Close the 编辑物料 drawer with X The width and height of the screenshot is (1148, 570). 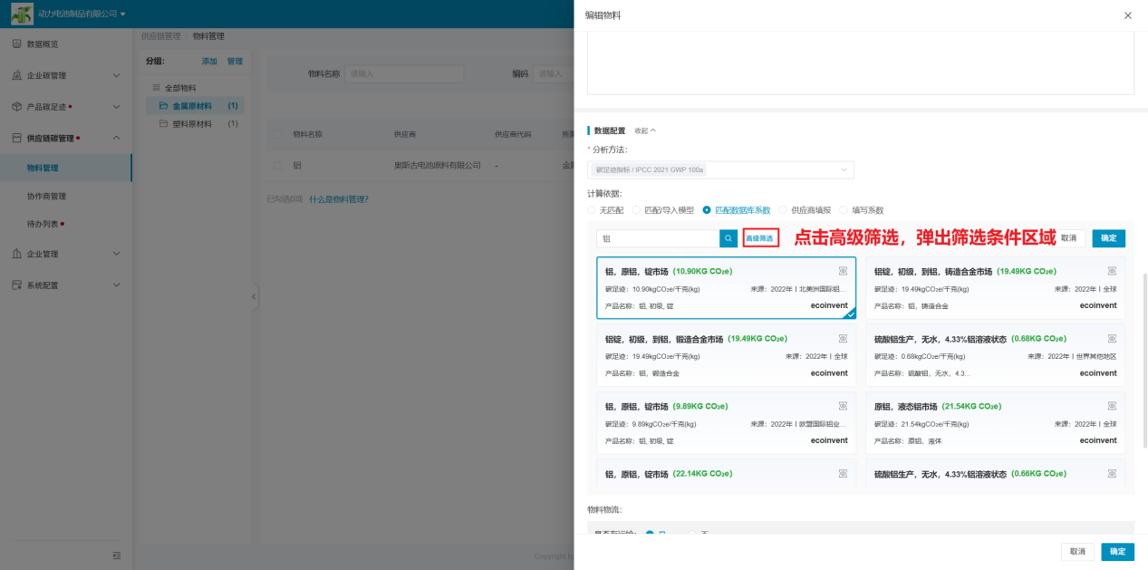(x=1127, y=15)
